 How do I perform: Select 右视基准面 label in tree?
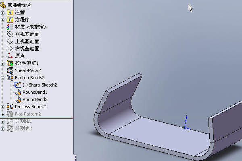point(27,49)
